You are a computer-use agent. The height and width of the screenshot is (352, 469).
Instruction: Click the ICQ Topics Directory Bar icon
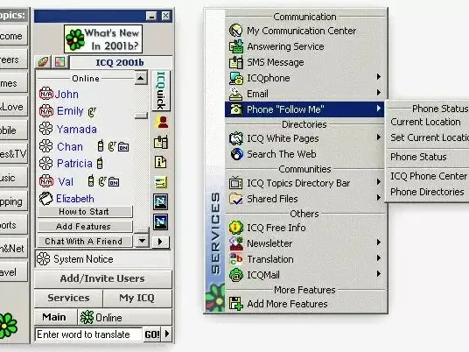pyautogui.click(x=235, y=183)
